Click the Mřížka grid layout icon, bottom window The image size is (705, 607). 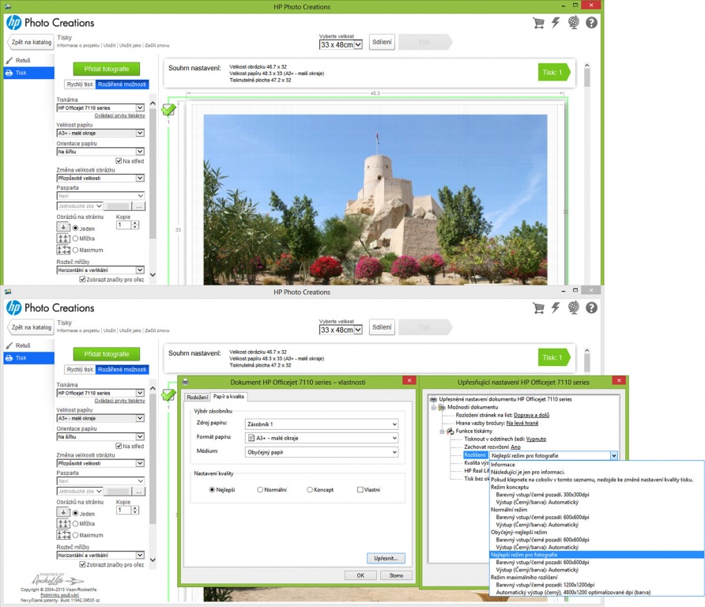[63, 524]
